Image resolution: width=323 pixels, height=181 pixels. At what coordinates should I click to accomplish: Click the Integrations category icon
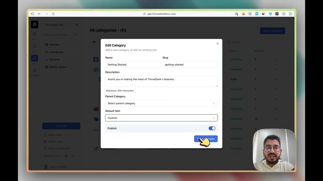96,149
